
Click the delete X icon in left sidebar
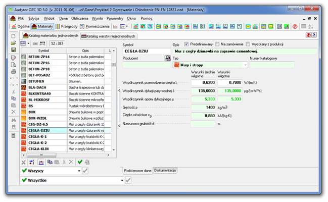pos(13,112)
